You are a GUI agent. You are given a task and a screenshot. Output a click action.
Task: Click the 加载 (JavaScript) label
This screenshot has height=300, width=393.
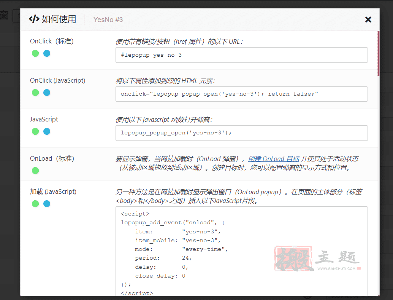tap(53, 191)
